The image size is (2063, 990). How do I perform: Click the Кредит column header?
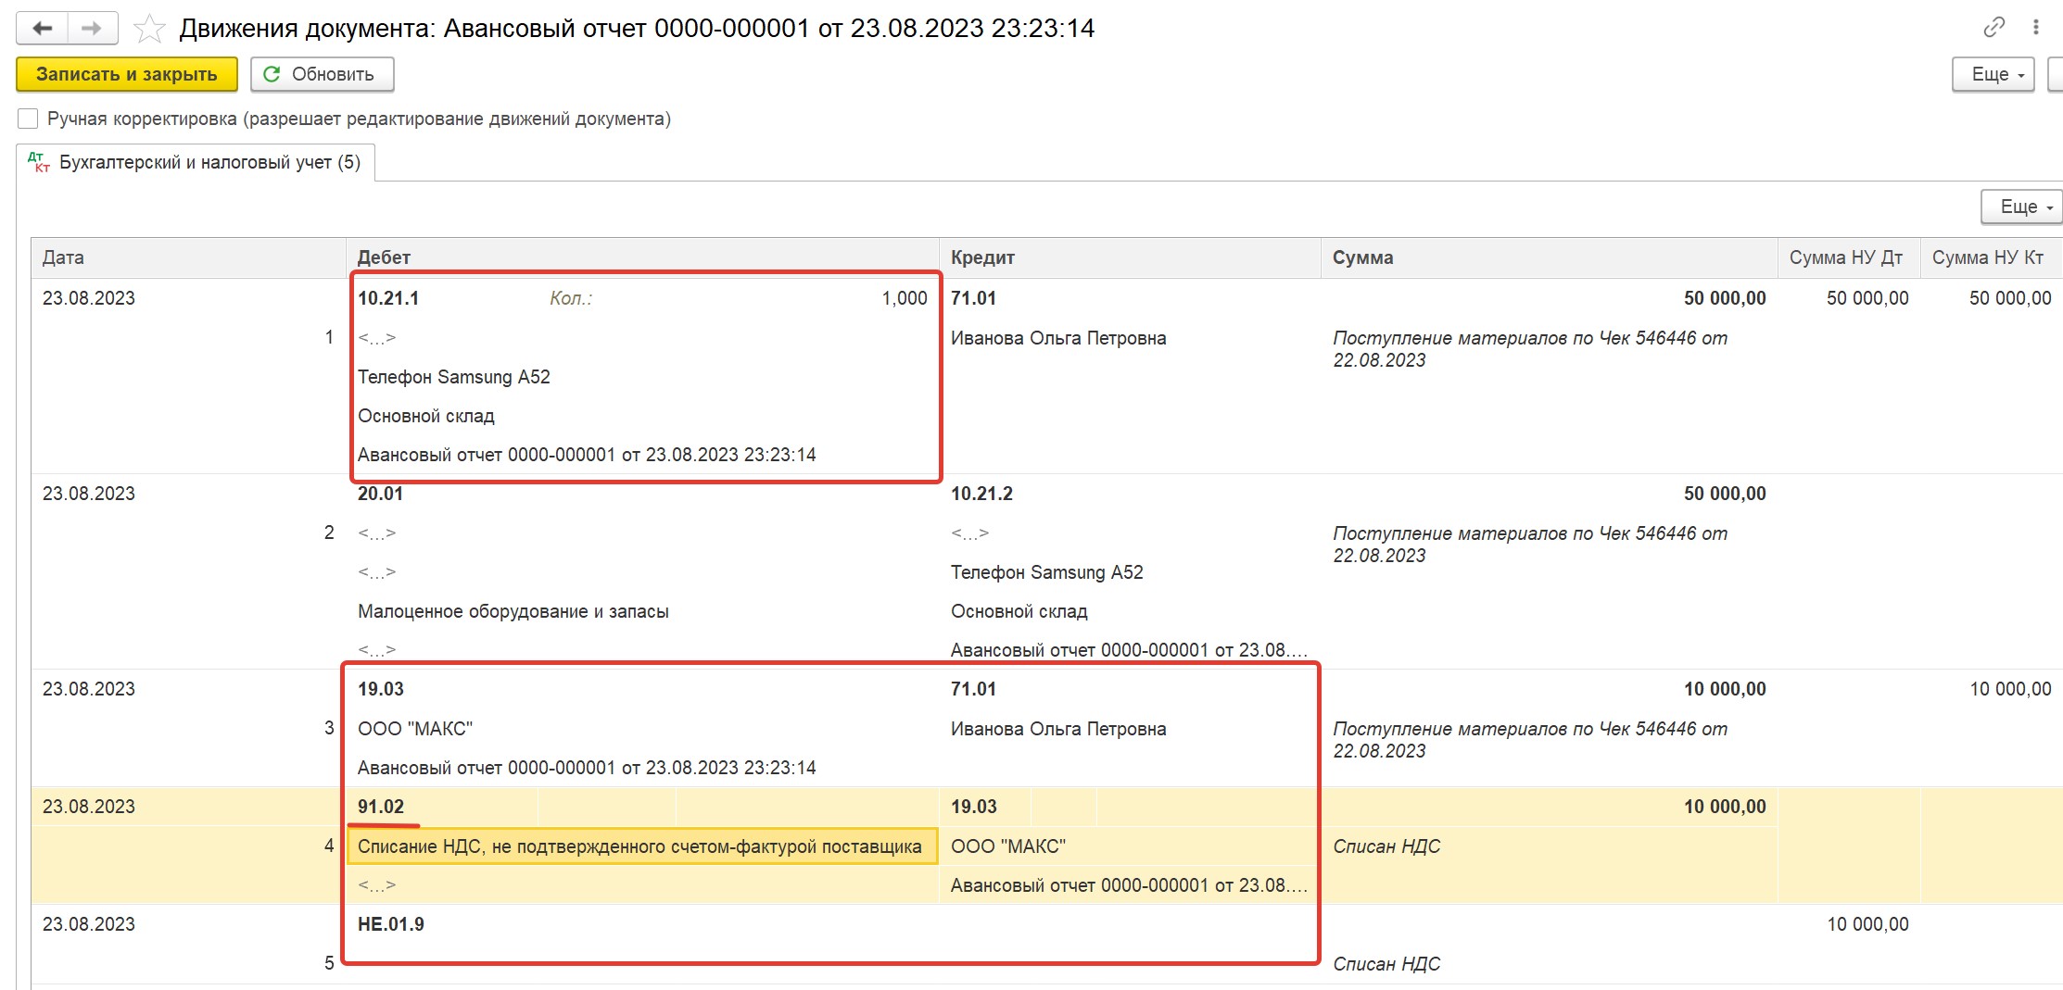point(1130,257)
